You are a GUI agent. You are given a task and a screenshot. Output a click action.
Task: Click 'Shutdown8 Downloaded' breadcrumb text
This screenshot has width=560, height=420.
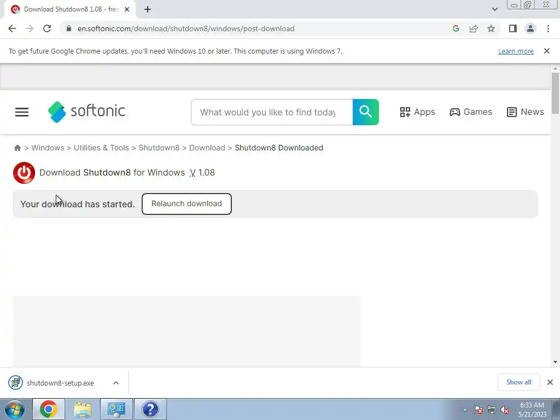(x=279, y=148)
